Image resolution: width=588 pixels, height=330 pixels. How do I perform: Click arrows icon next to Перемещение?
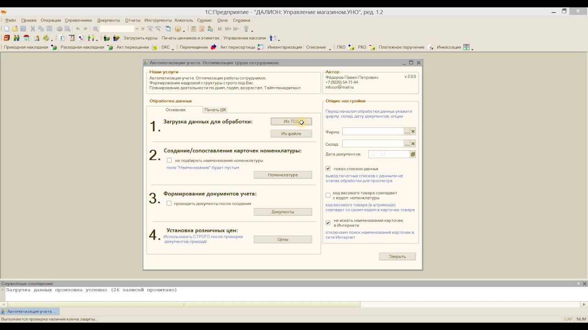click(x=213, y=47)
